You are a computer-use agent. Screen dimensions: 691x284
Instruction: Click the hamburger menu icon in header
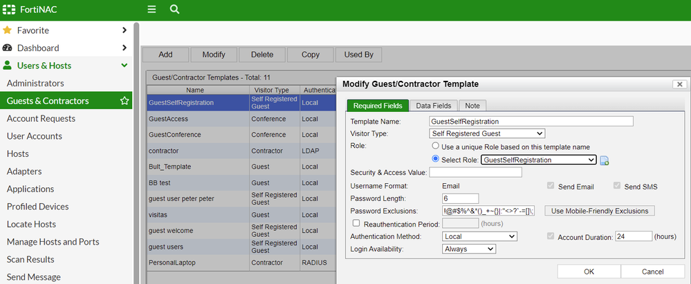[x=151, y=10]
